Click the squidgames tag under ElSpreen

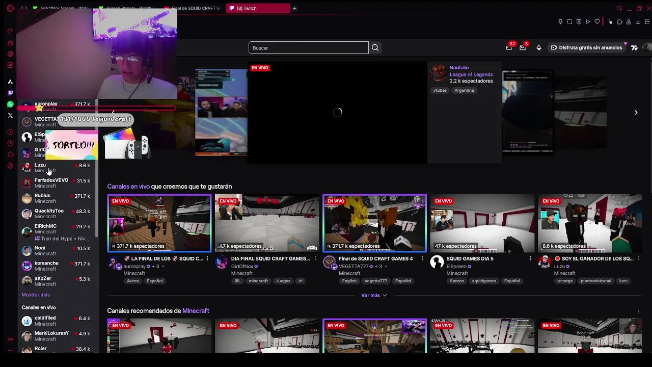484,281
